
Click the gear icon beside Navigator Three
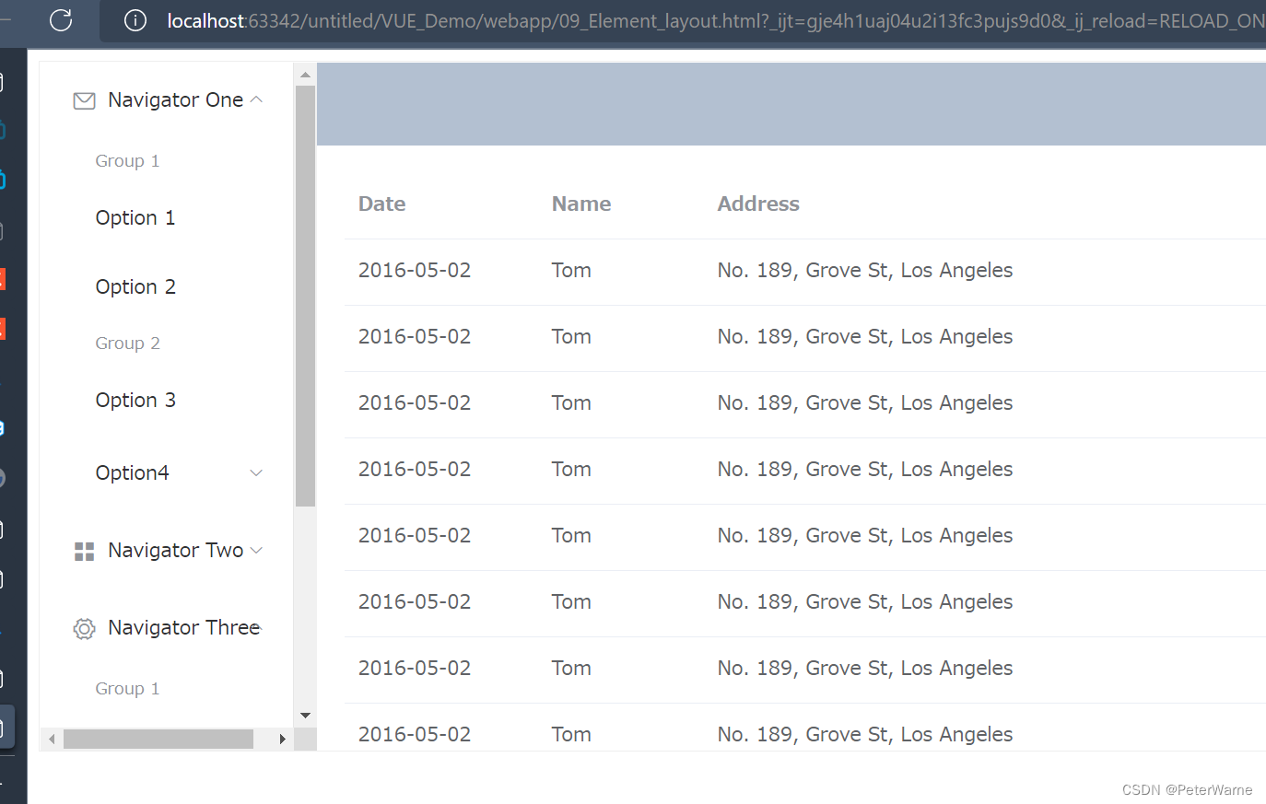[x=84, y=628]
